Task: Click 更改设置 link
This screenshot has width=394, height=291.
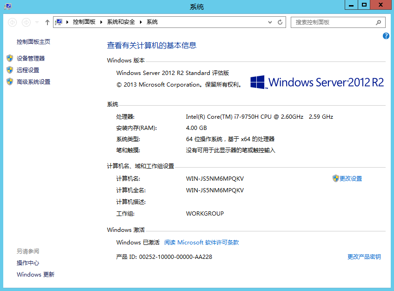Action: click(351, 179)
